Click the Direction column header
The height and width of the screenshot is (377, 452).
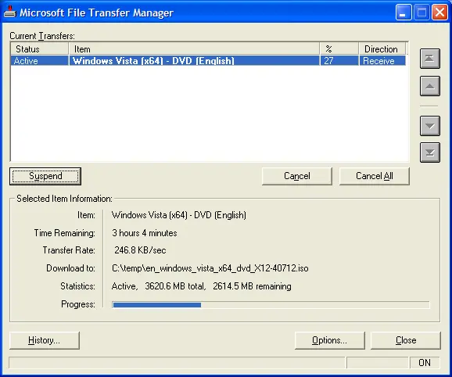point(382,49)
